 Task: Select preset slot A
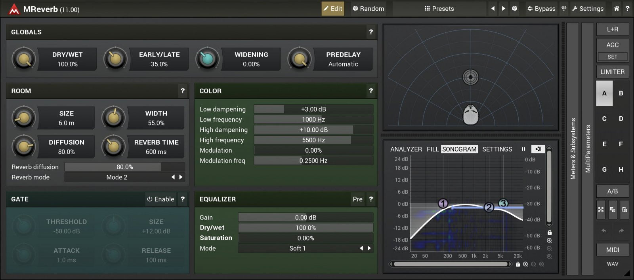[604, 93]
